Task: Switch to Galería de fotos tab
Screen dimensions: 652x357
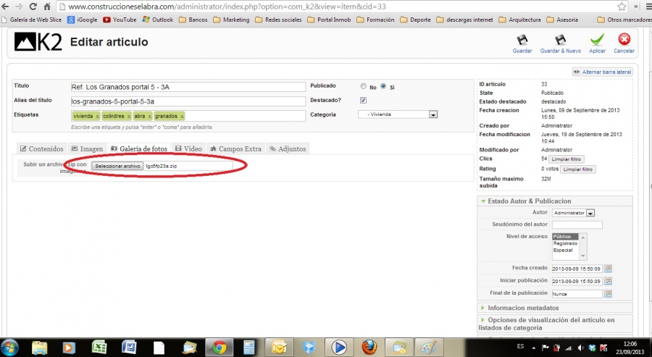Action: (x=139, y=148)
